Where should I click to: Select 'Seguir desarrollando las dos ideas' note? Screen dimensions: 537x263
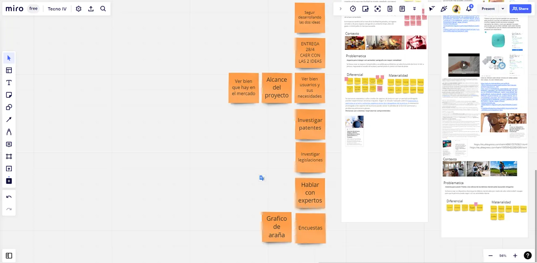click(x=310, y=18)
